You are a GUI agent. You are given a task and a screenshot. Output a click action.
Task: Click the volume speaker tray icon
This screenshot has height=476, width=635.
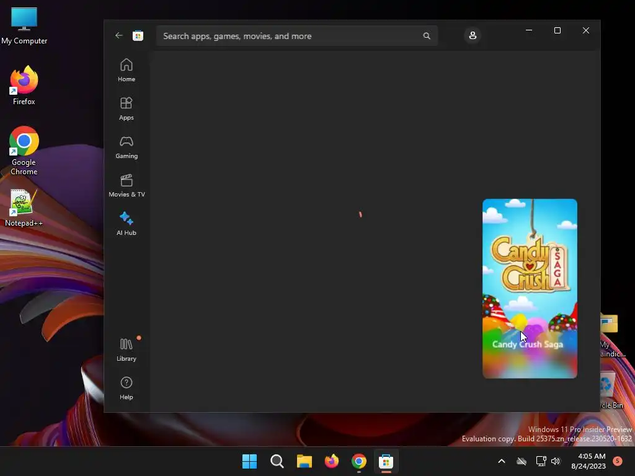pos(556,461)
